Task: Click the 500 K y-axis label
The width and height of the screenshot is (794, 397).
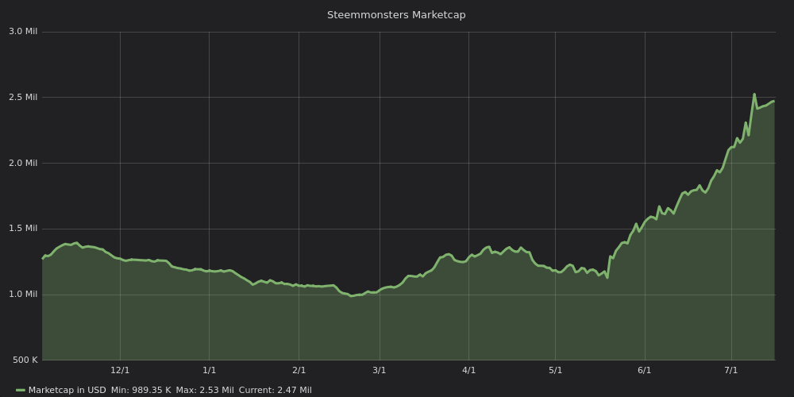Action: [25, 360]
